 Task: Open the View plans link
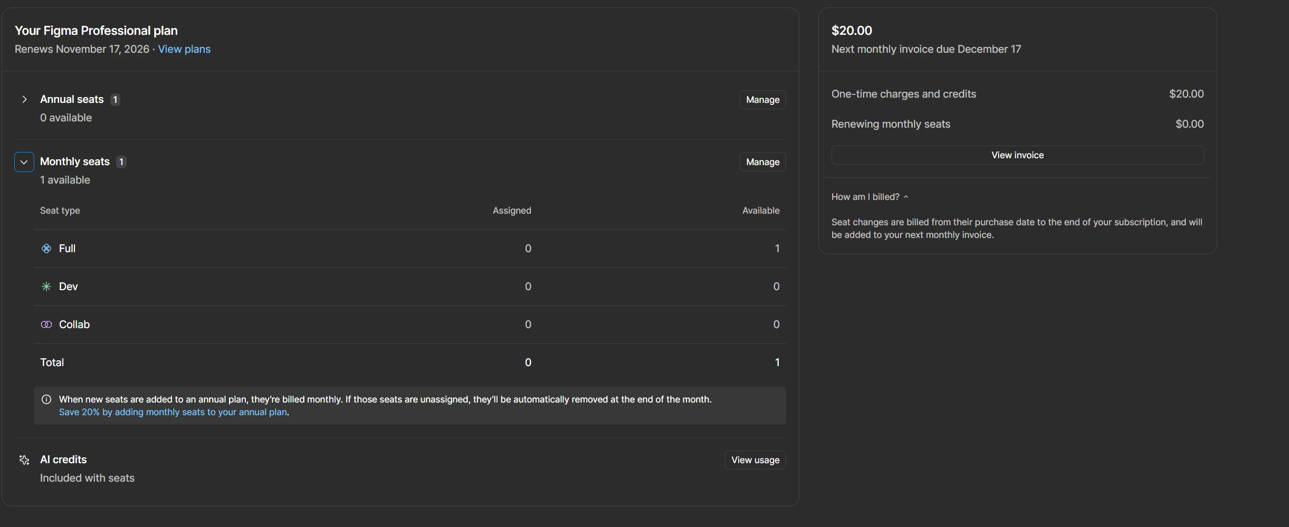(x=184, y=49)
